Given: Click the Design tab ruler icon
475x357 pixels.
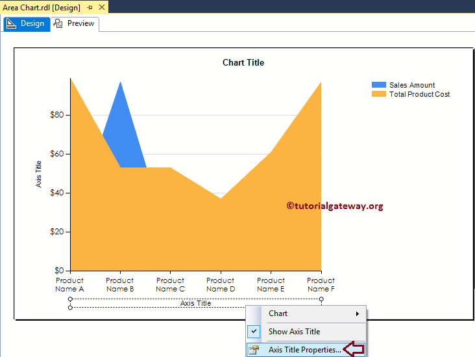Looking at the screenshot, I should coord(11,23).
